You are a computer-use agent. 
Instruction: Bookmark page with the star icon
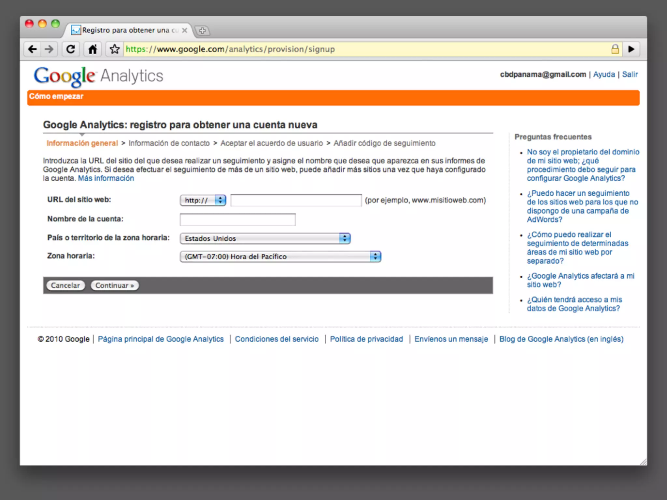[x=114, y=49]
